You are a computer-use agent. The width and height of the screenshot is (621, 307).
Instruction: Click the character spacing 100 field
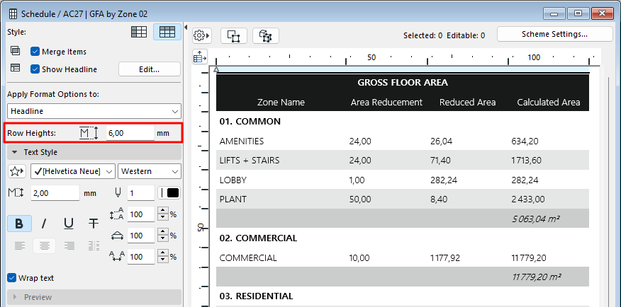click(x=141, y=257)
